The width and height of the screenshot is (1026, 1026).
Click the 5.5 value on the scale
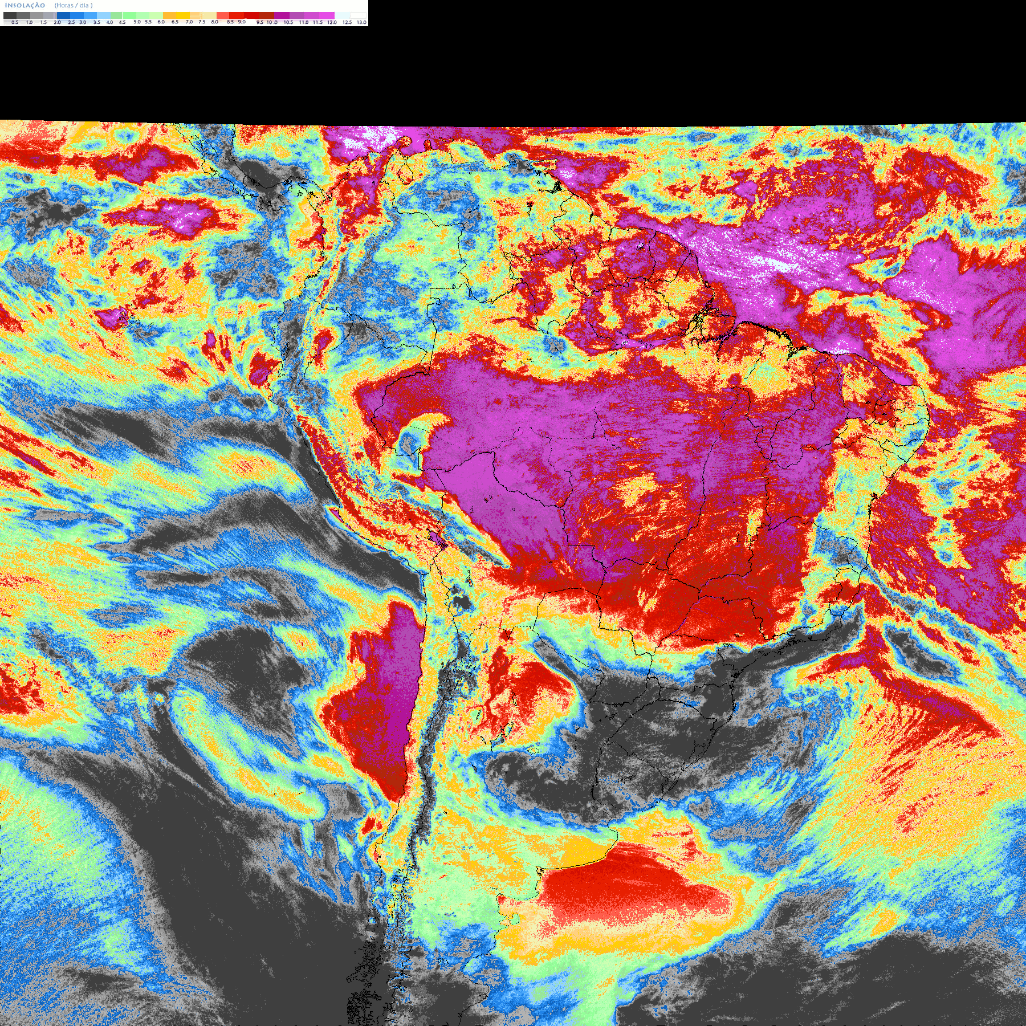pyautogui.click(x=148, y=22)
